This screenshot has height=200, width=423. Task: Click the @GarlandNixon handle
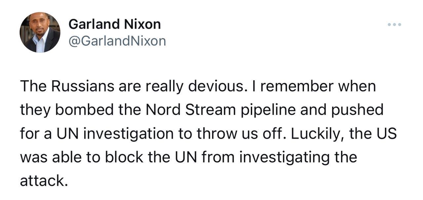tap(117, 41)
